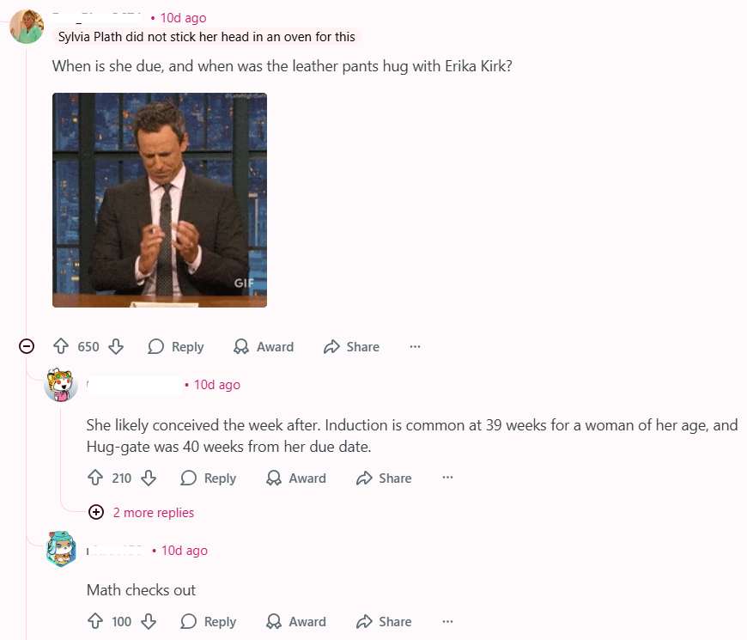Click the top commenter's profile avatar
The image size is (747, 640).
pyautogui.click(x=27, y=26)
